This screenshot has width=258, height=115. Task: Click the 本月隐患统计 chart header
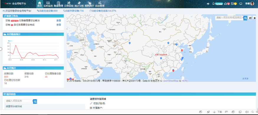coord(33,34)
